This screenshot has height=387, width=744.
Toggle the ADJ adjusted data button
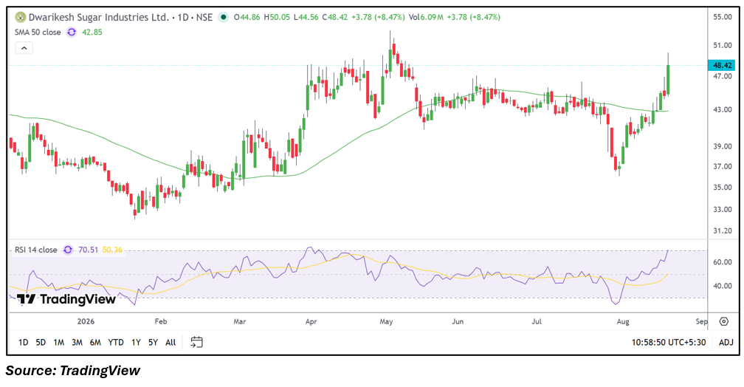point(726,343)
